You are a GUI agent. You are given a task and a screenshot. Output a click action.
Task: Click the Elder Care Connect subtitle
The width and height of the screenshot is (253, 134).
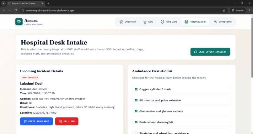tap(34, 25)
